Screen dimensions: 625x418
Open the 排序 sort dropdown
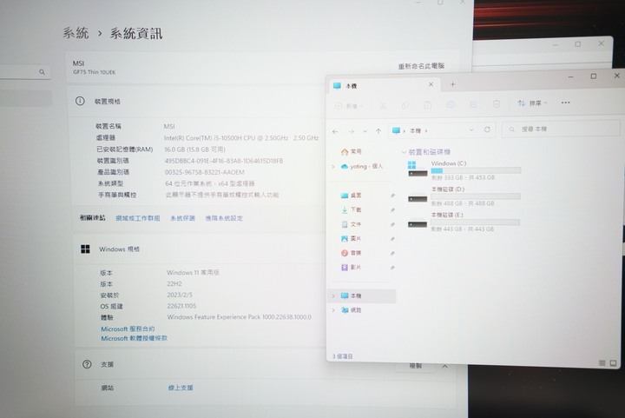532,103
